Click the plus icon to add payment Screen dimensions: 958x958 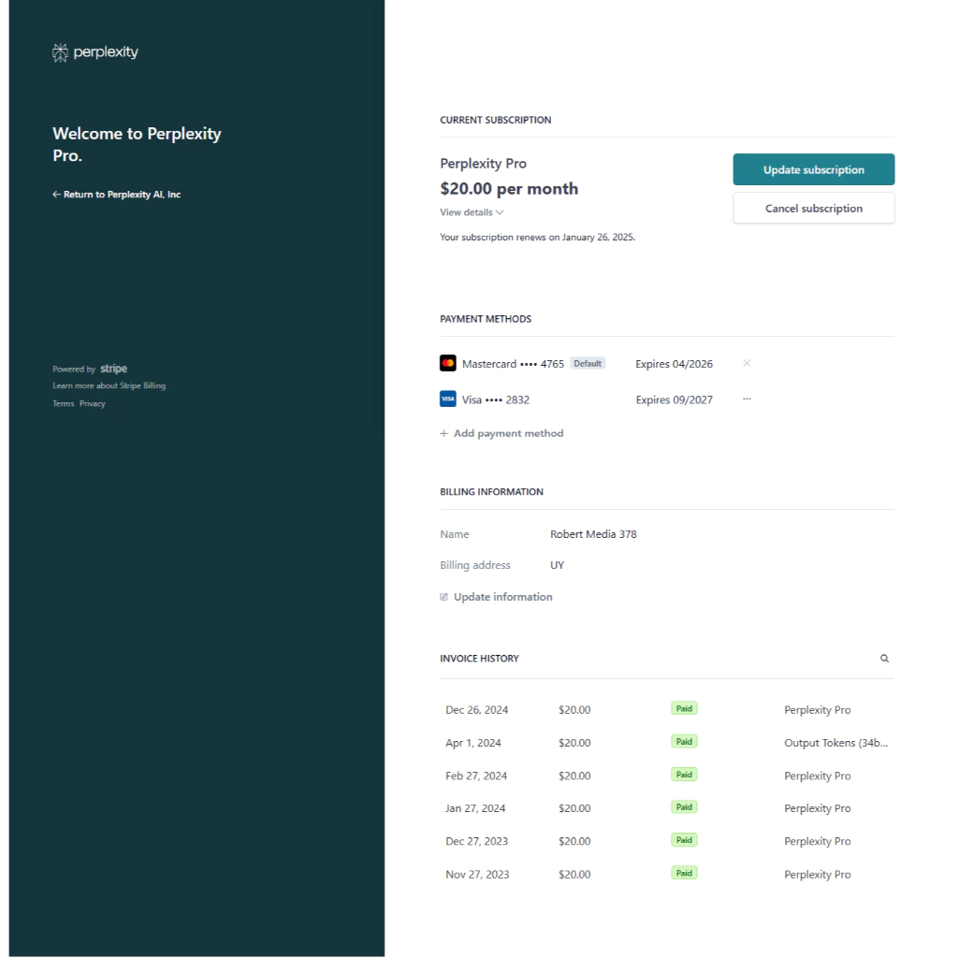pyautogui.click(x=444, y=434)
